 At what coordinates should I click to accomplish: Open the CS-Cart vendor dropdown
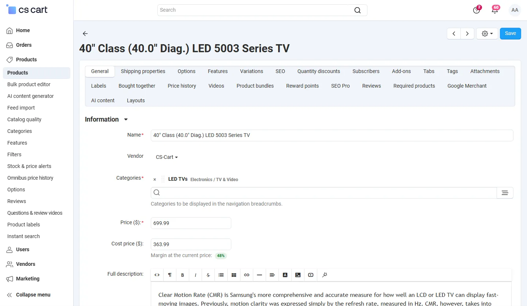pyautogui.click(x=167, y=157)
